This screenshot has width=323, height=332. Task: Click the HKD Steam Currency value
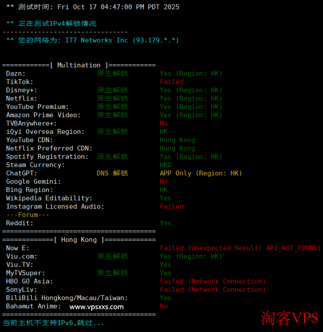point(165,165)
